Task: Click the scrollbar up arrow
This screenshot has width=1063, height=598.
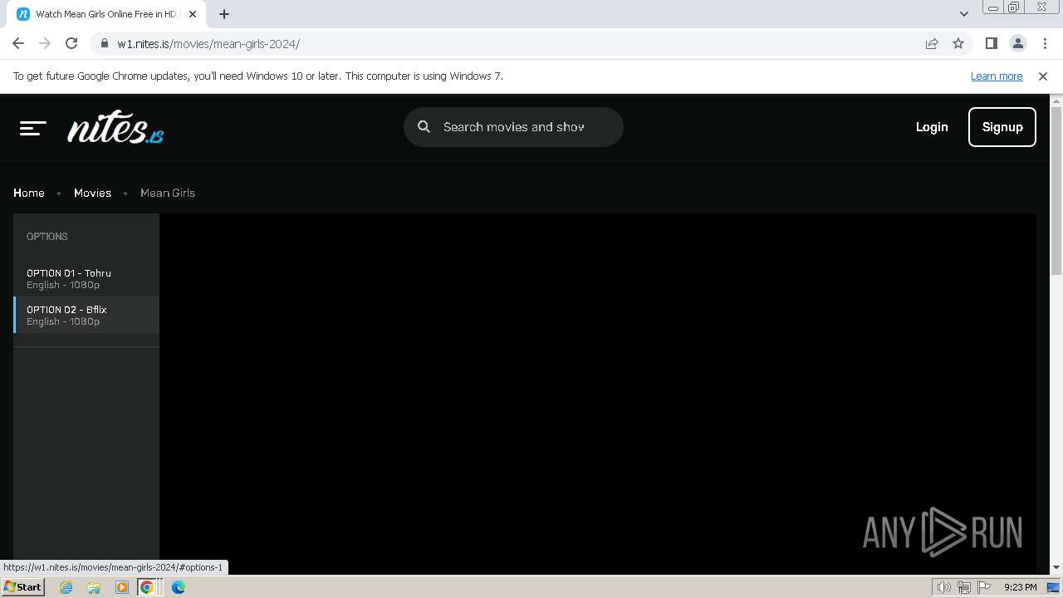Action: [x=1056, y=100]
